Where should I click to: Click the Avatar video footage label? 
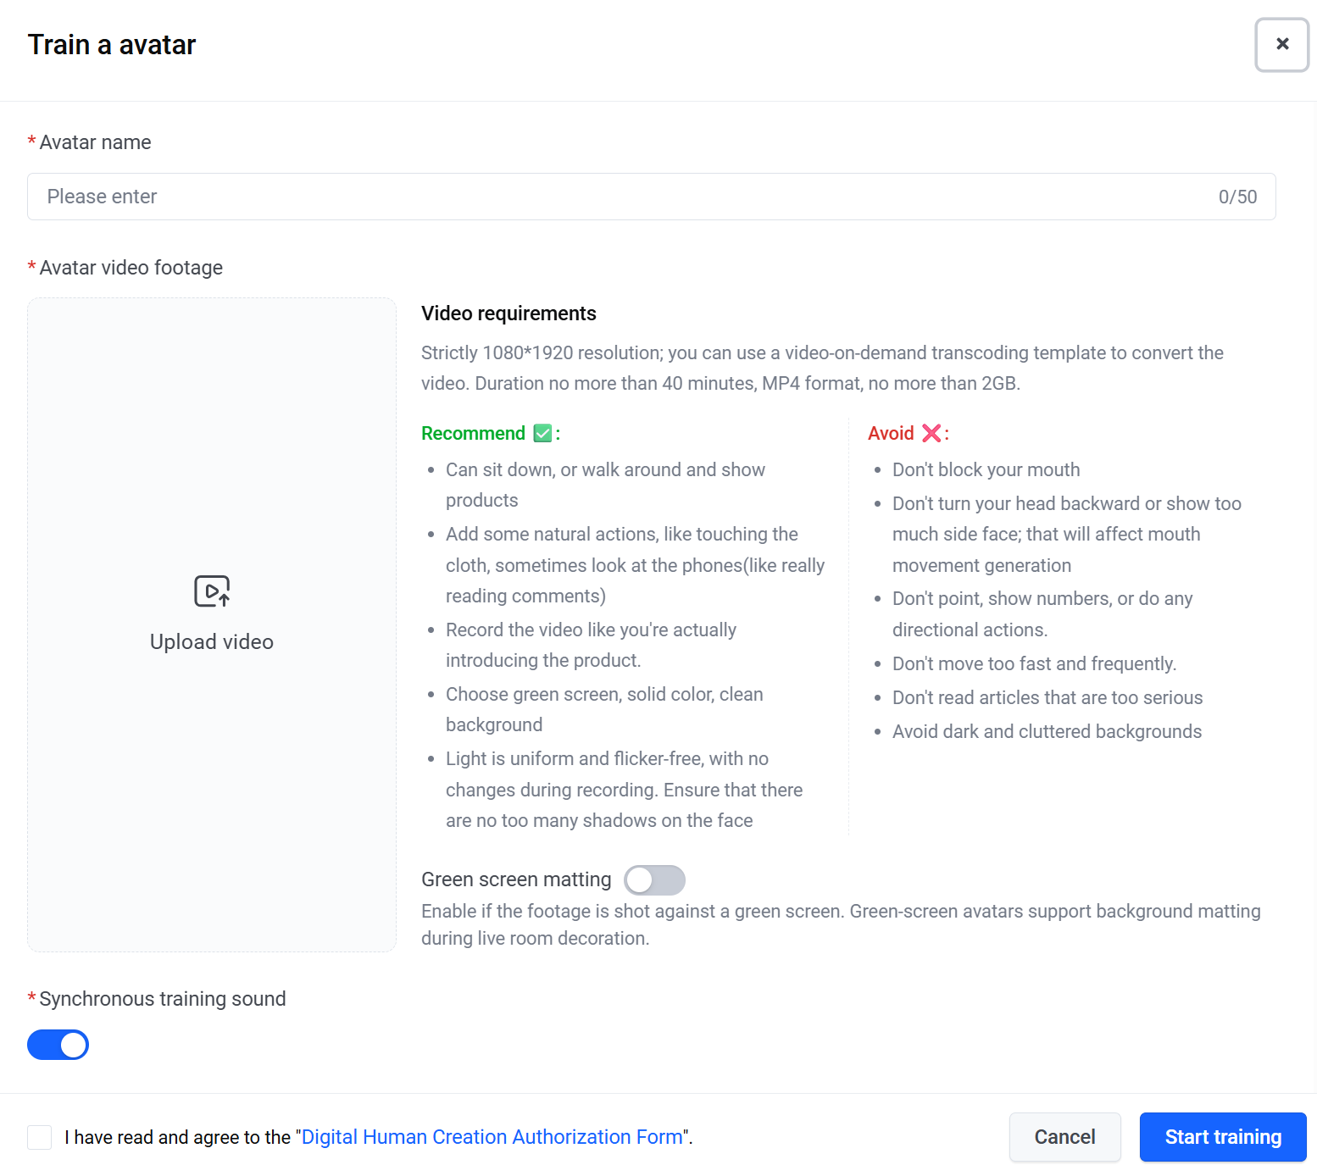click(131, 268)
